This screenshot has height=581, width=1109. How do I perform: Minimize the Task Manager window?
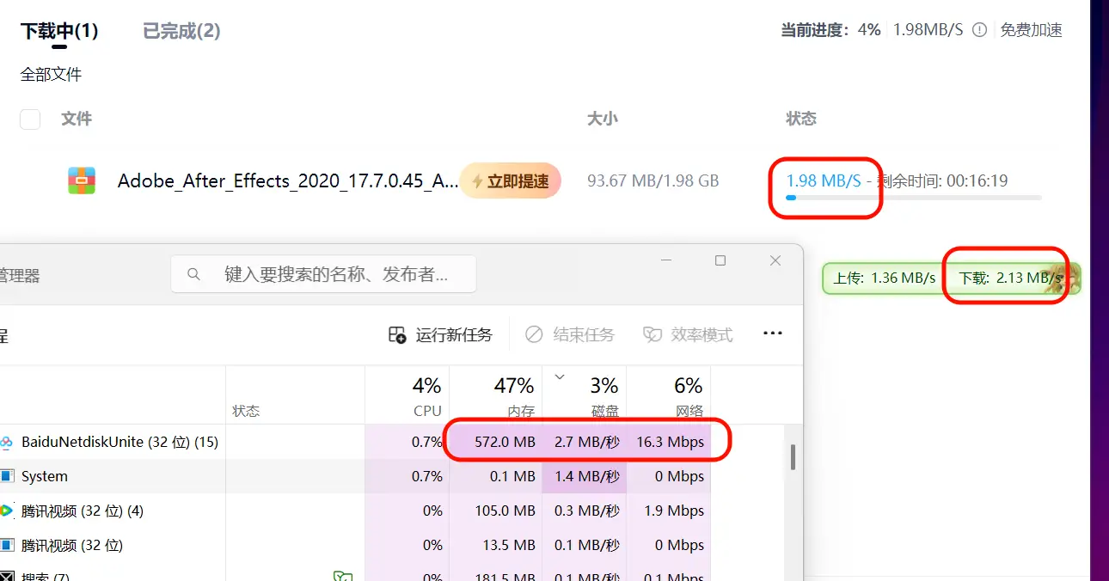(x=666, y=260)
